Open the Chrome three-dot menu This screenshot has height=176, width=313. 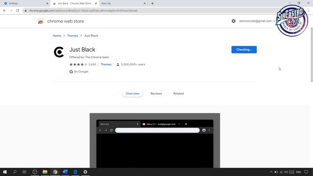(309, 11)
